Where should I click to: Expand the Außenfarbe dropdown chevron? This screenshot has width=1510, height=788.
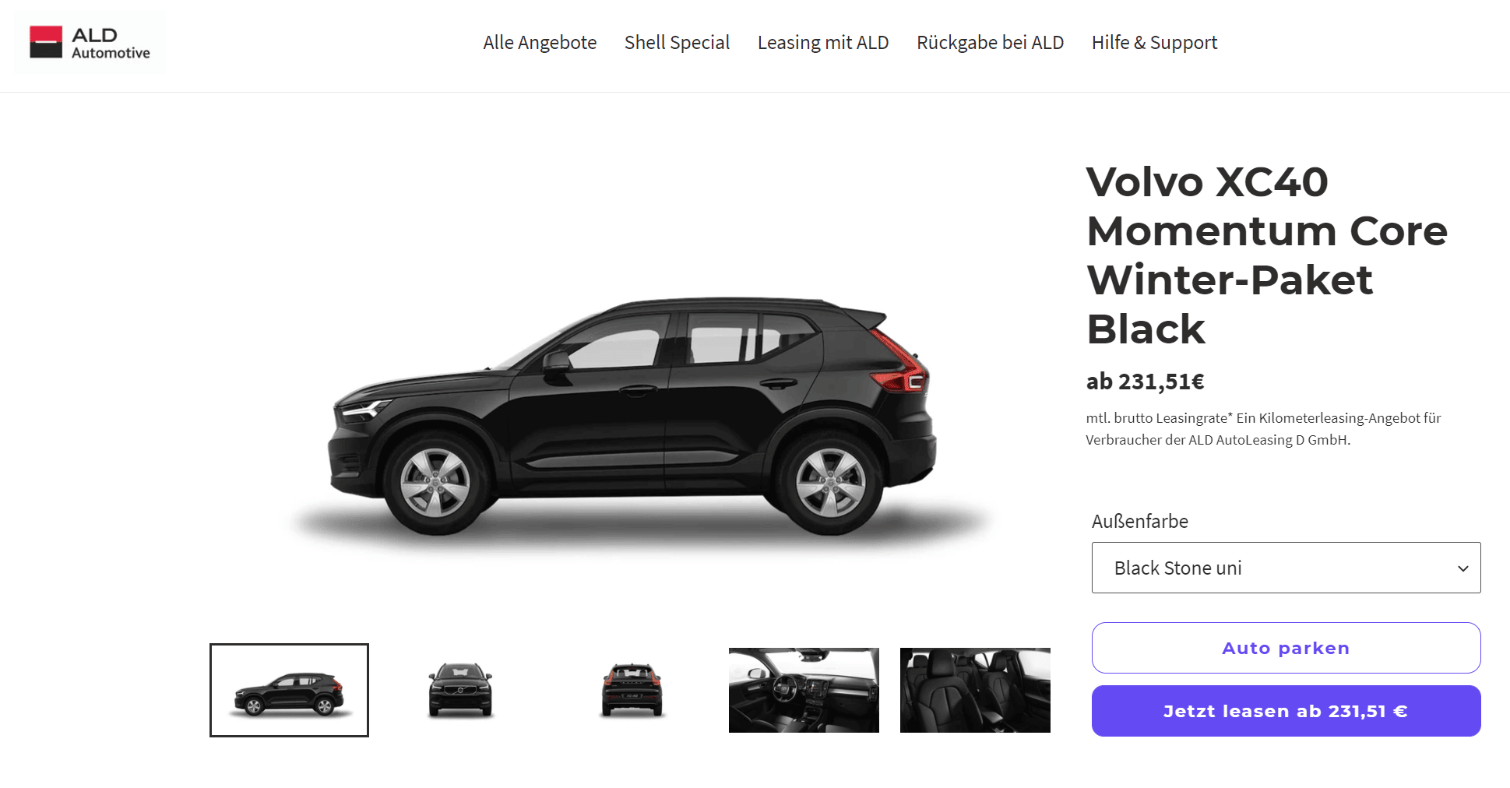(x=1462, y=568)
